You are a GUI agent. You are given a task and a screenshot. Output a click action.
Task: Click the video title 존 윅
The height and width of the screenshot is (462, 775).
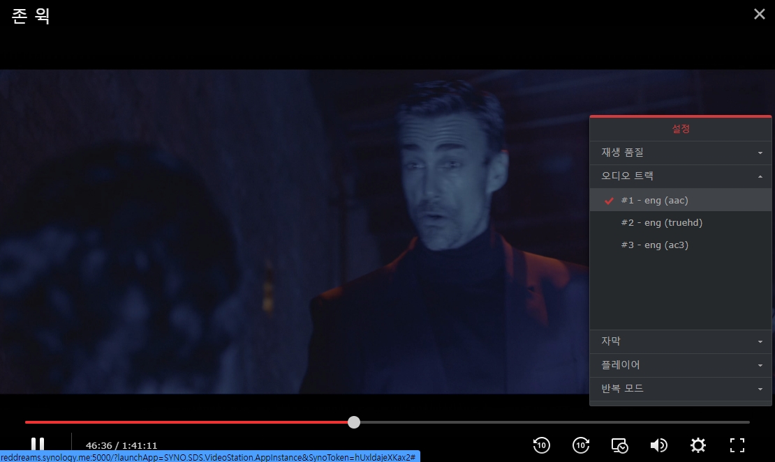[31, 16]
